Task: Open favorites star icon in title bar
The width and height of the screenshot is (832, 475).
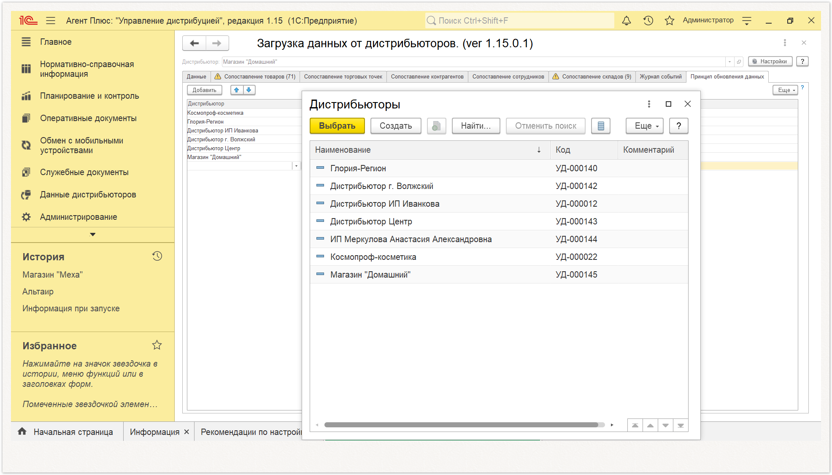Action: pyautogui.click(x=669, y=20)
